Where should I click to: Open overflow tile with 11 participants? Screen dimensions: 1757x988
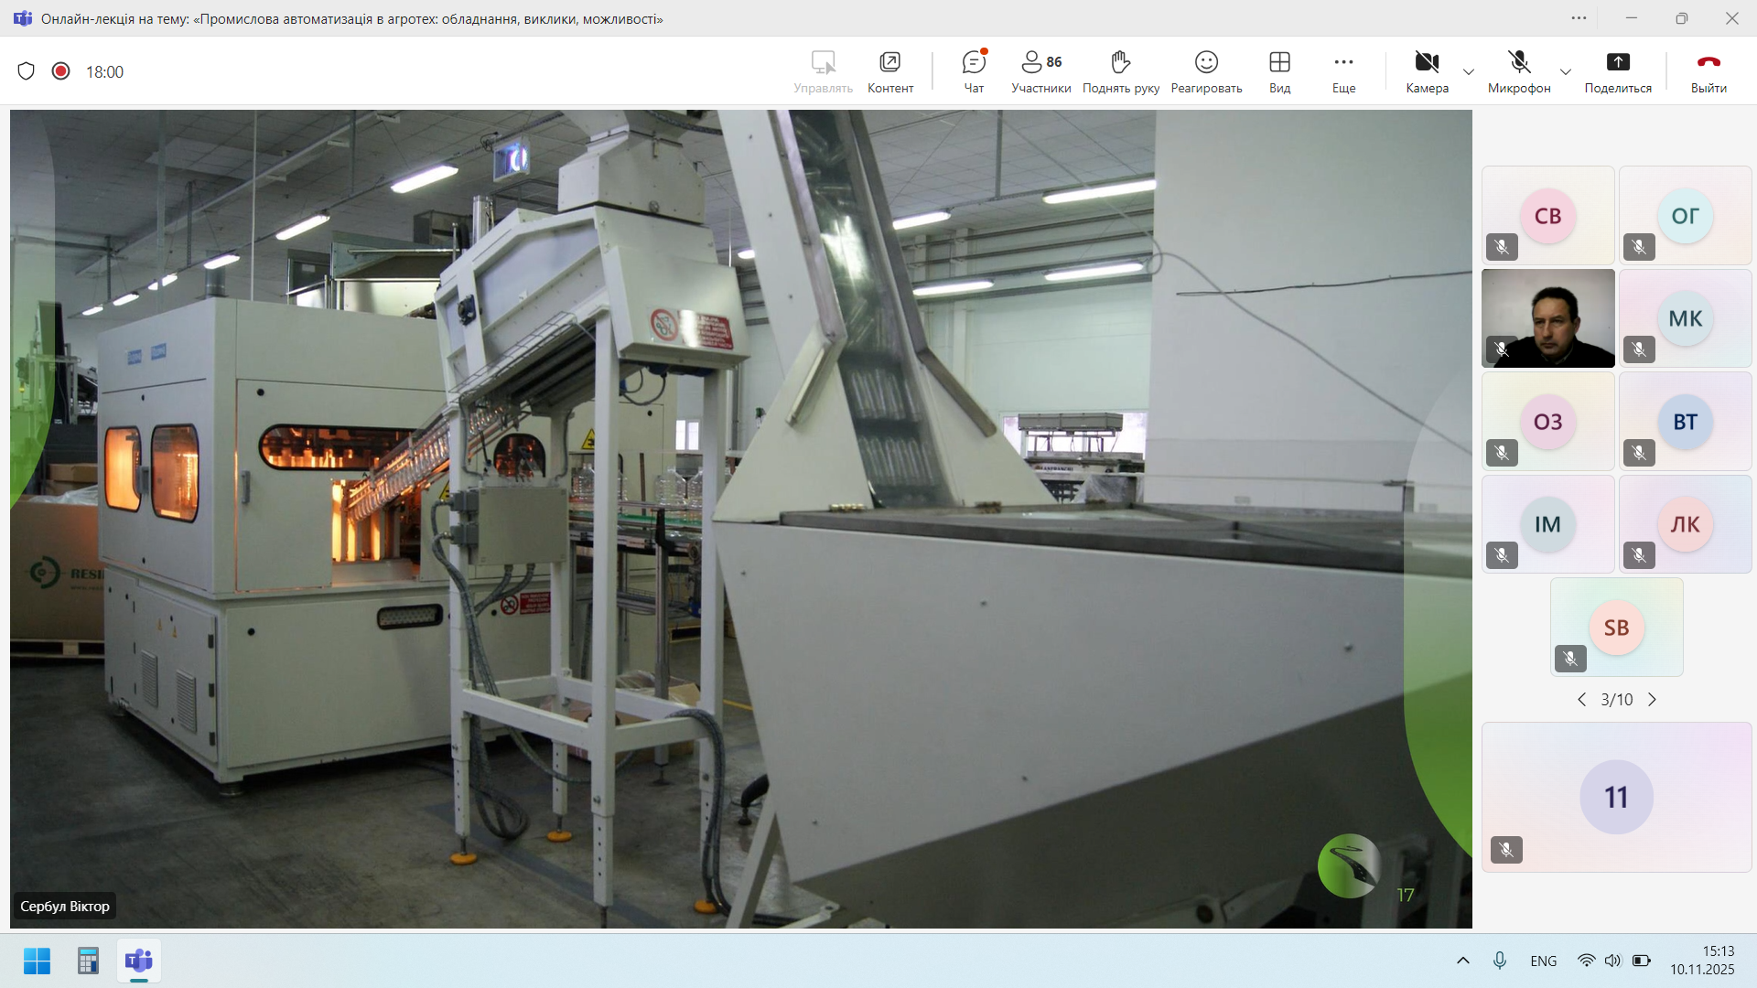(x=1616, y=797)
